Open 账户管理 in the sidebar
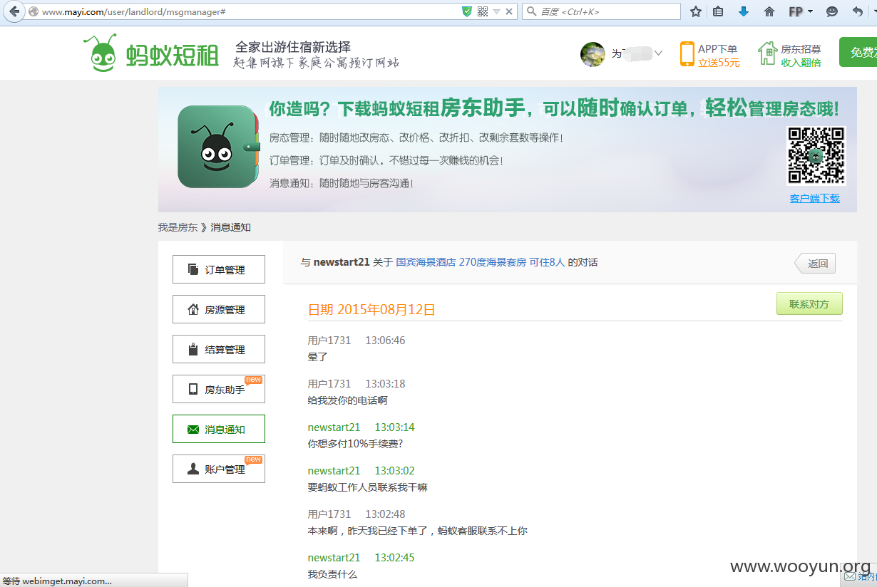The width and height of the screenshot is (877, 587). pyautogui.click(x=219, y=469)
